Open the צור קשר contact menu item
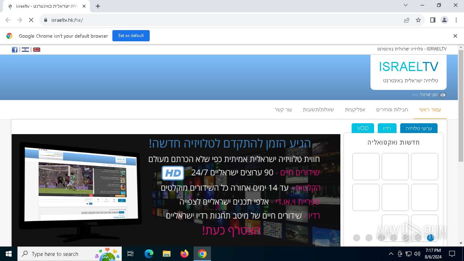Image resolution: width=464 pixels, height=261 pixels. point(283,109)
